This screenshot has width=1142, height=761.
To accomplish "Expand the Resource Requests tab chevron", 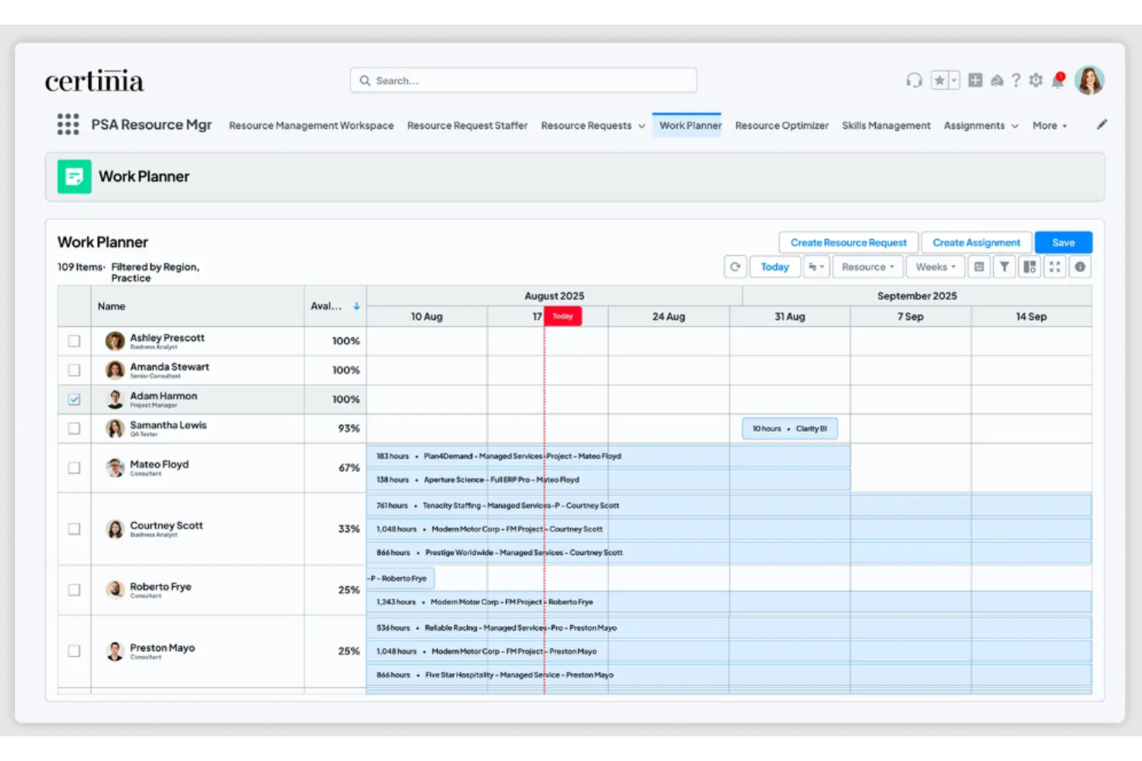I will pos(641,126).
